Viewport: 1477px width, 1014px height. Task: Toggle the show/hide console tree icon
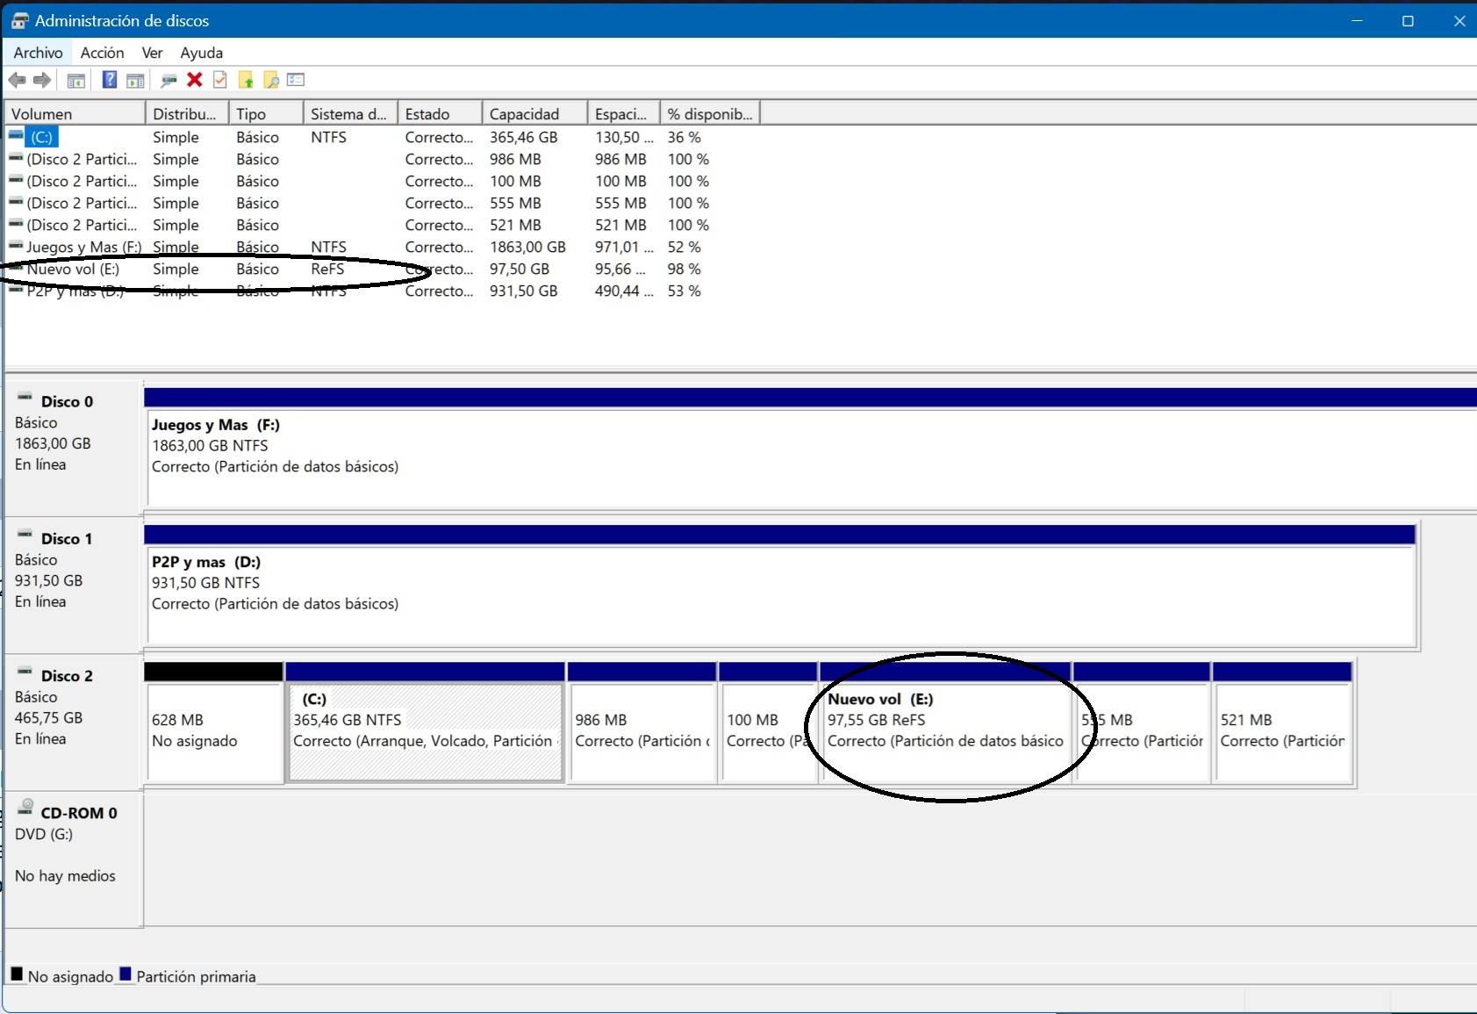click(77, 80)
